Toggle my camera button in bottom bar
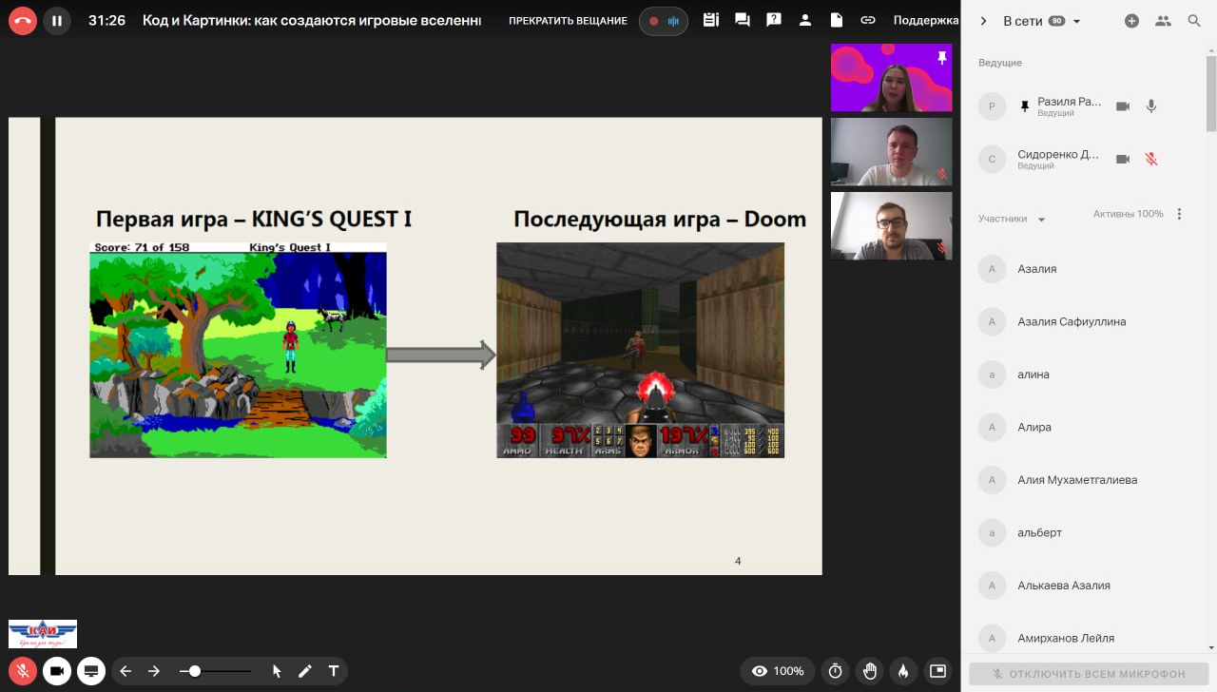The image size is (1217, 692). [x=57, y=671]
